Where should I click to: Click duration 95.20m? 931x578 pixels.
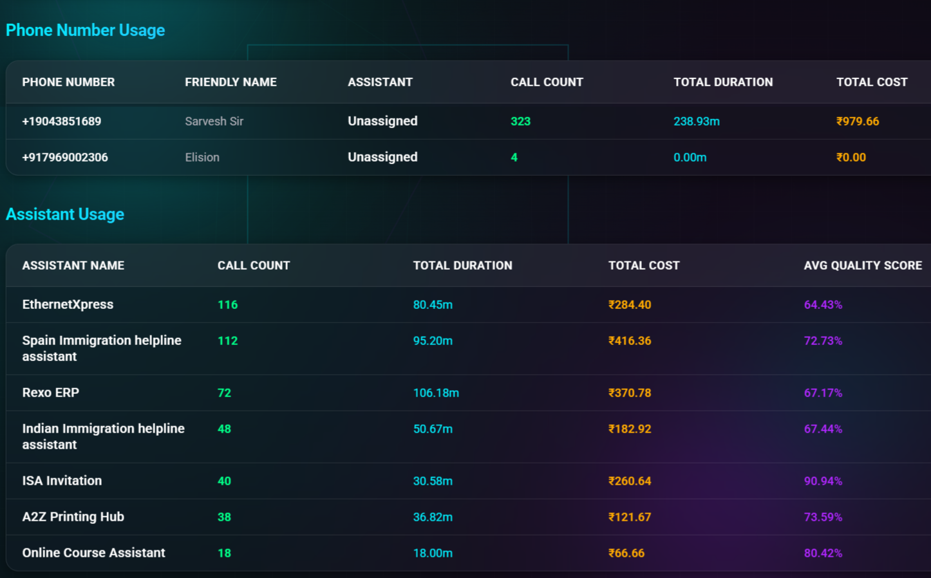pyautogui.click(x=433, y=340)
